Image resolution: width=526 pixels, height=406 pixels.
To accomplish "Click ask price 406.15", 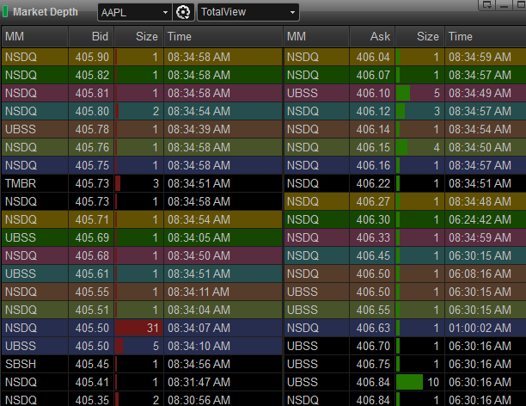I will click(373, 148).
